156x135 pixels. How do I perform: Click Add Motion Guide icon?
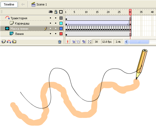[x=9, y=42]
